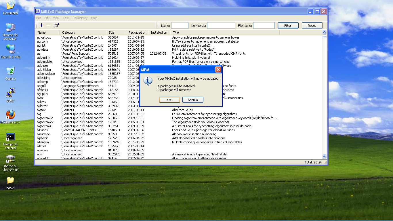Sort by the Category column header
Screen dimensions: 393x221
[x=83, y=33]
